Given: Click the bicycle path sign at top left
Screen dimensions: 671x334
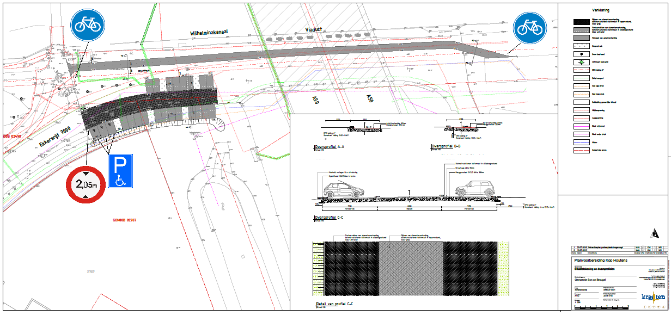Looking at the screenshot, I should [x=87, y=24].
